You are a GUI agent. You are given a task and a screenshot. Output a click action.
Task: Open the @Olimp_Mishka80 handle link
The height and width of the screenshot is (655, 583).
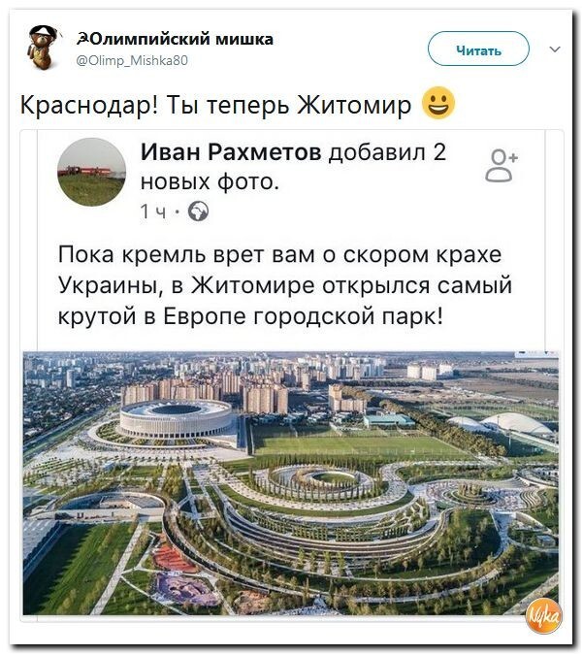[x=132, y=60]
